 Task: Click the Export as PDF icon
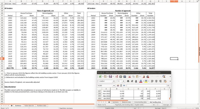point(117,76)
